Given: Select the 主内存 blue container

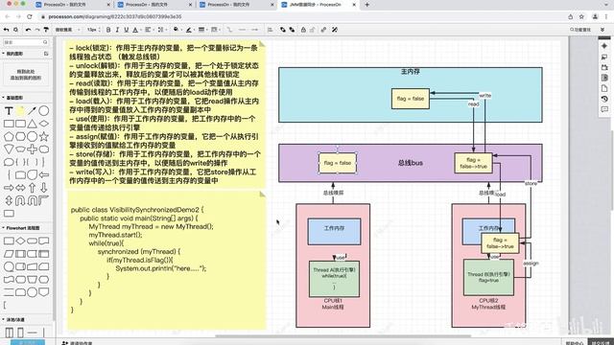Looking at the screenshot, I should 411,95.
